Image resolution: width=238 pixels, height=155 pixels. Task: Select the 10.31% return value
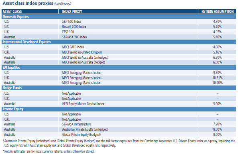[x=218, y=78]
